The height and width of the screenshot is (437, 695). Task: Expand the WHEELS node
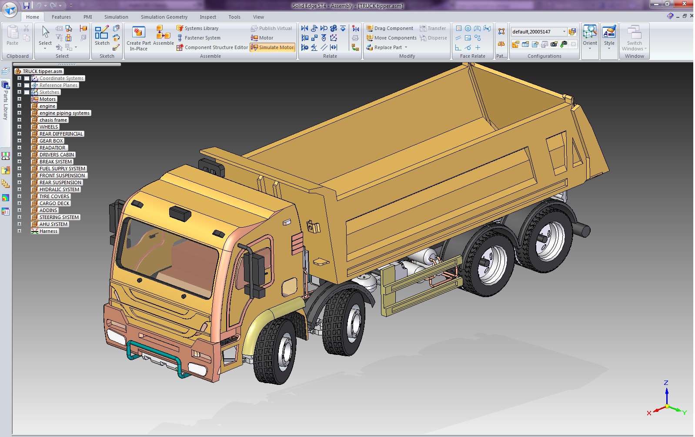pyautogui.click(x=19, y=127)
